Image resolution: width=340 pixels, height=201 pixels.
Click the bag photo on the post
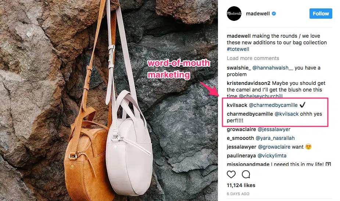point(109,100)
